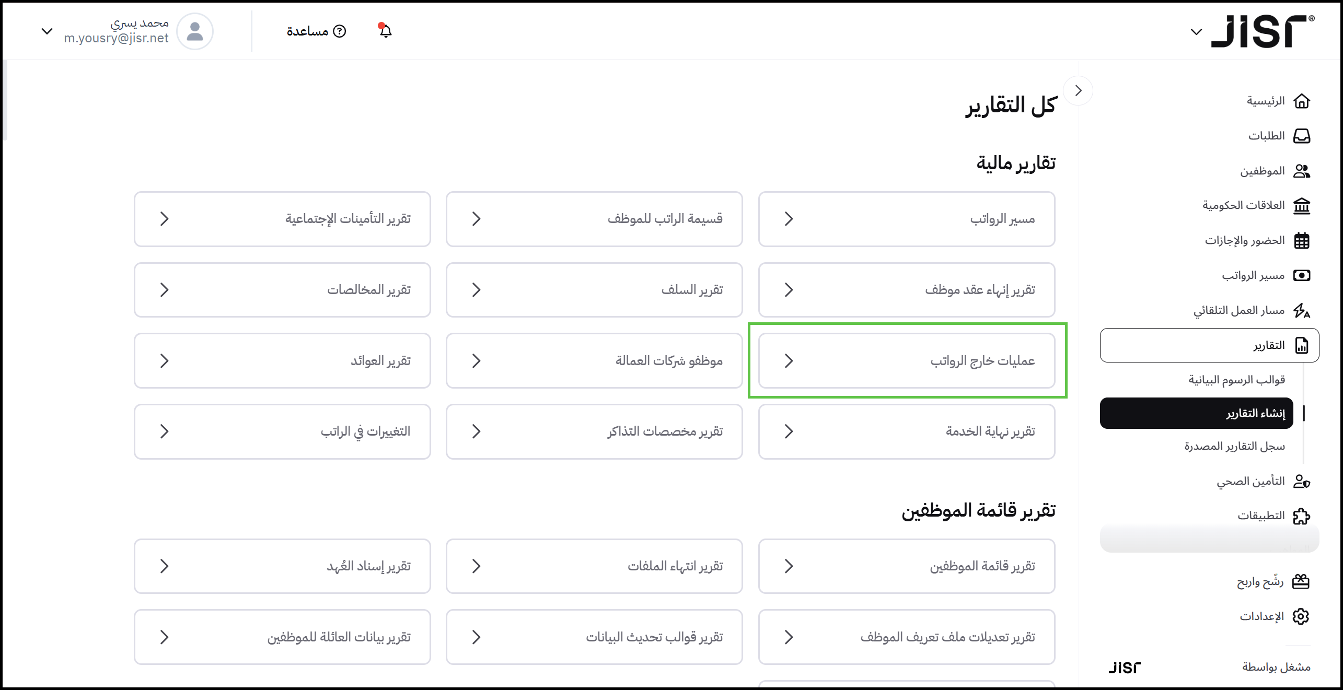This screenshot has height=690, width=1343.
Task: Click the notification bell icon
Action: (385, 31)
